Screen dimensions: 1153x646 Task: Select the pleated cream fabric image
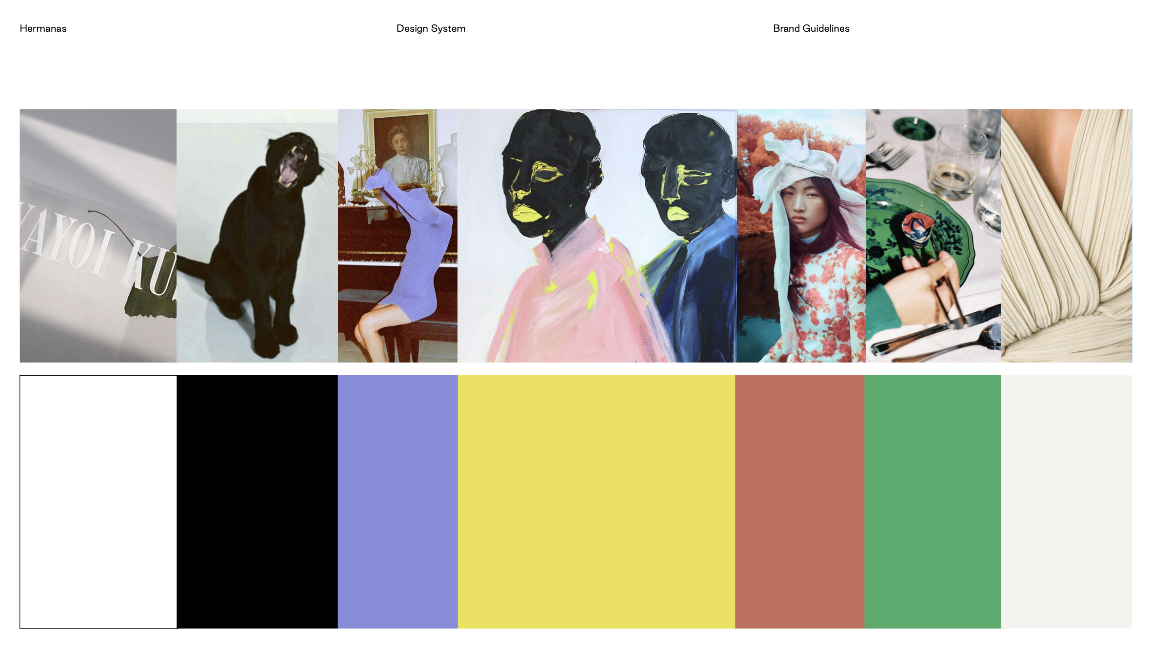point(1066,236)
